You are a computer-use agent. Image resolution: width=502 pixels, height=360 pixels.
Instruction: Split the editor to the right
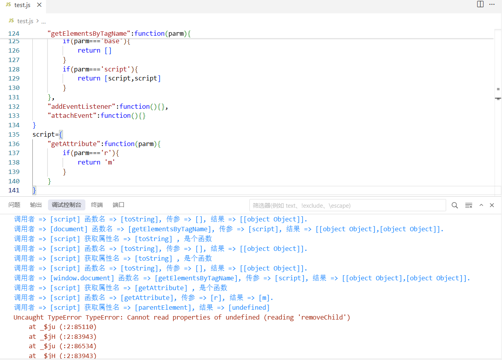click(480, 4)
